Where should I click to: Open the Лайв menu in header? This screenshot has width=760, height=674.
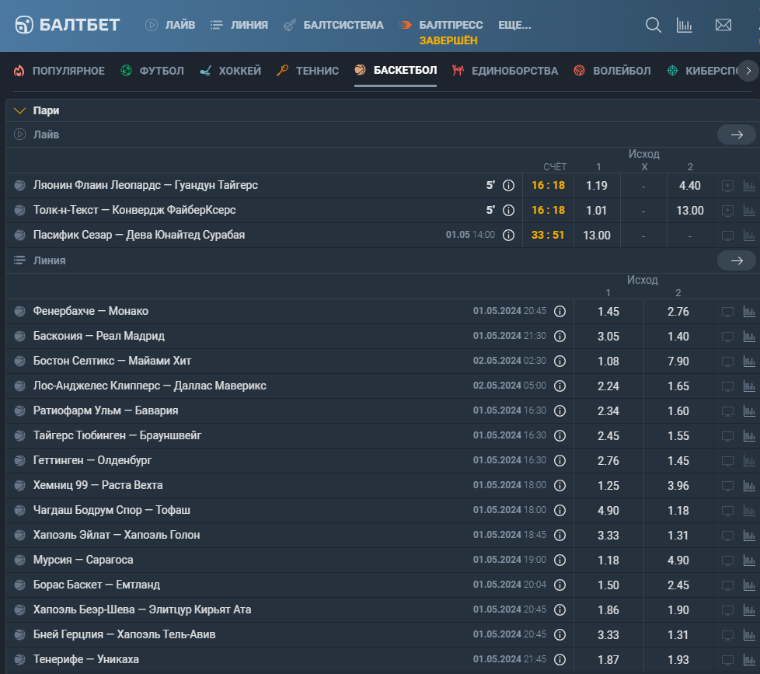coord(170,25)
